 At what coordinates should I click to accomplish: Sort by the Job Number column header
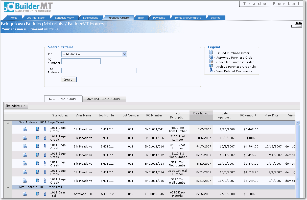tap(107, 115)
